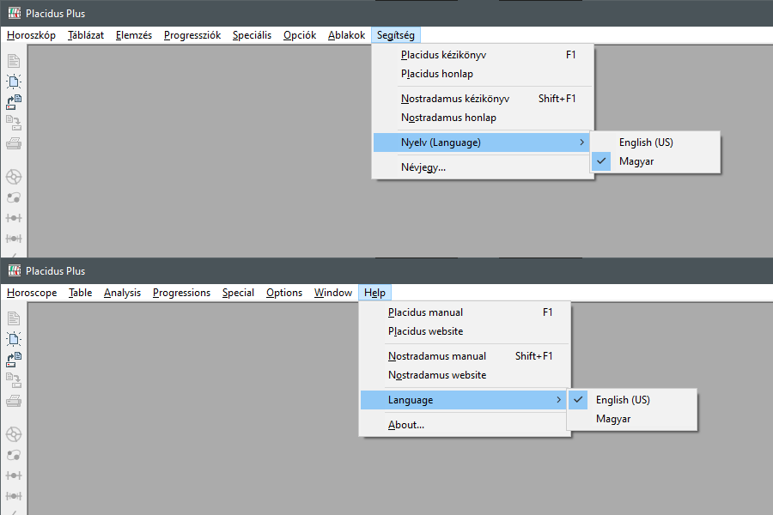Click the document icon in the Hungarian window toolbar

[14, 61]
